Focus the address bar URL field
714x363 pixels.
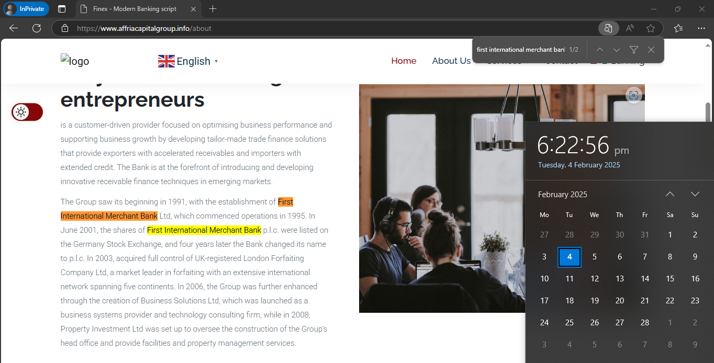tap(335, 28)
